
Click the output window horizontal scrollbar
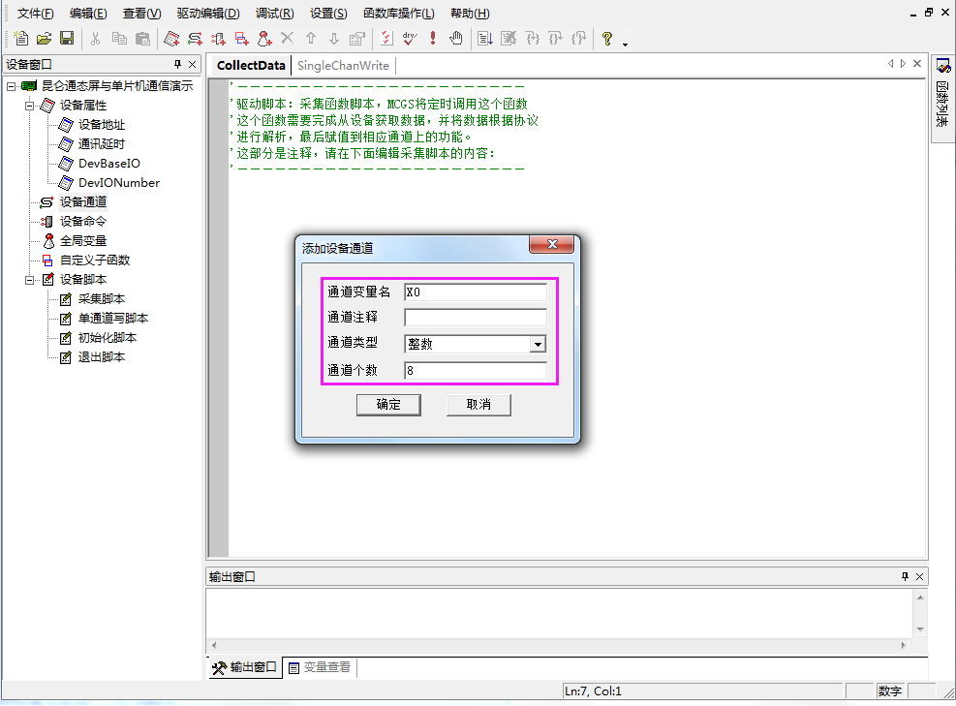point(558,644)
